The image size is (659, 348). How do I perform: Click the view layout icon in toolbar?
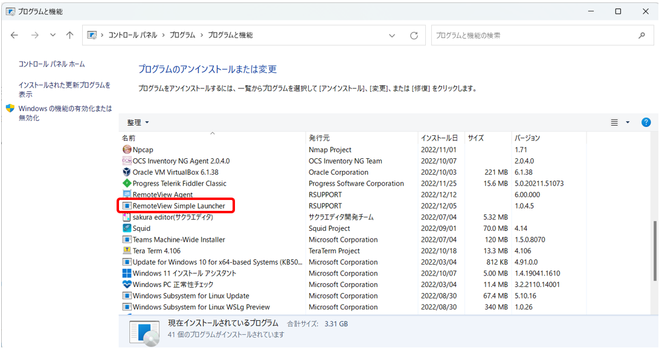pyautogui.click(x=614, y=122)
